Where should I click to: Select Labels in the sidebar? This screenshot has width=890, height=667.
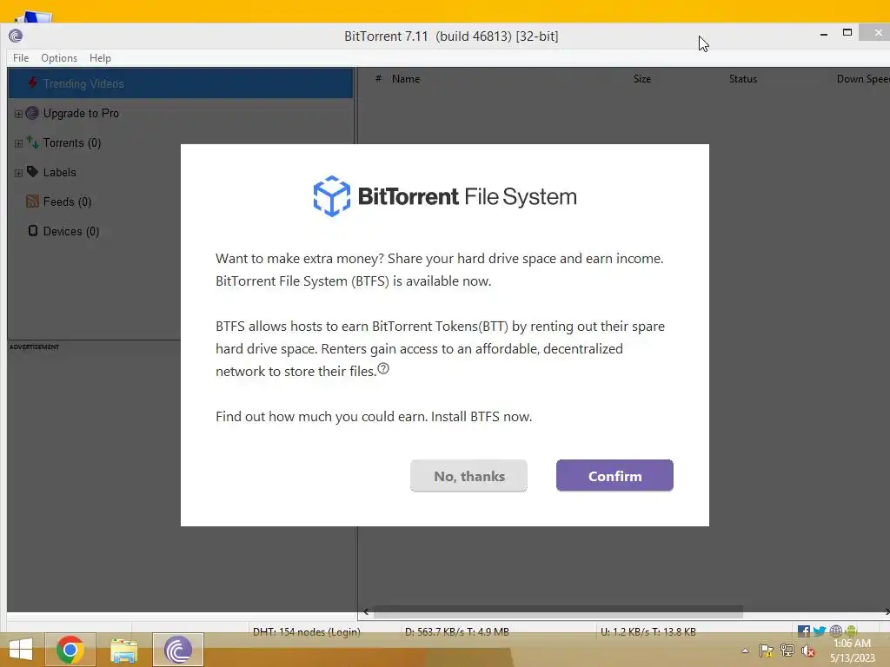60,173
